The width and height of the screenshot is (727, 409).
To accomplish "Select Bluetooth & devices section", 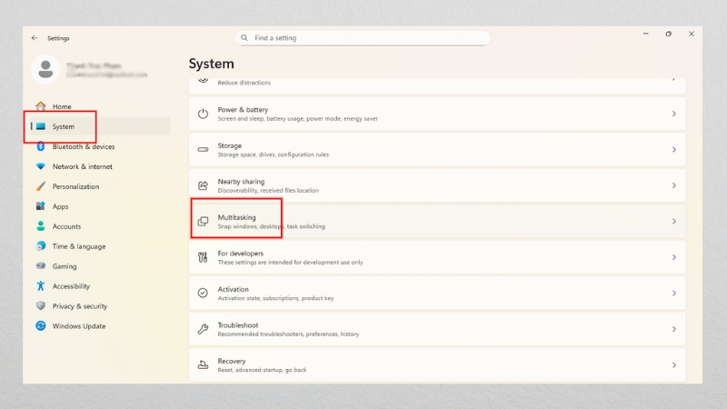I will [84, 146].
